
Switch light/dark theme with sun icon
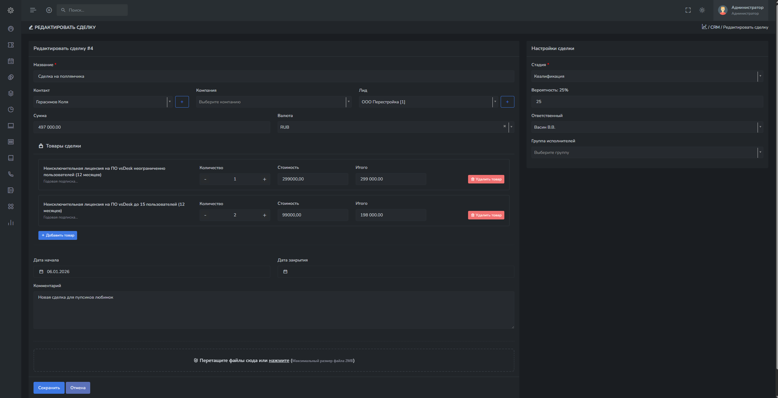702,10
